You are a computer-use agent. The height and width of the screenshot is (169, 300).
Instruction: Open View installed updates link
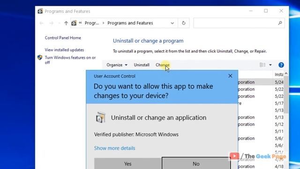click(x=64, y=50)
